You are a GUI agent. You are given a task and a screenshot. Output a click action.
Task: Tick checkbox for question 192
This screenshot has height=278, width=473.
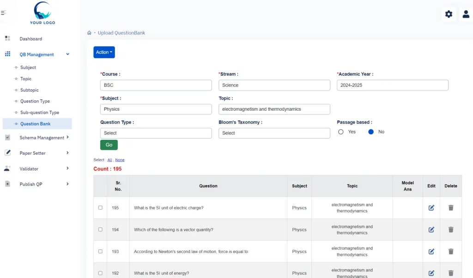(100, 273)
